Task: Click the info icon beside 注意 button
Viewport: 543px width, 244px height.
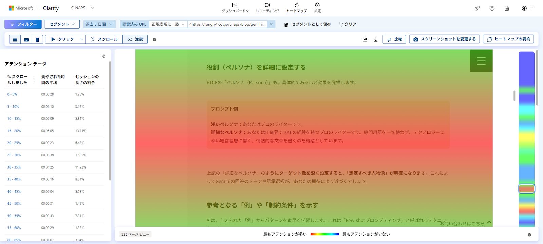Action: coord(154,40)
